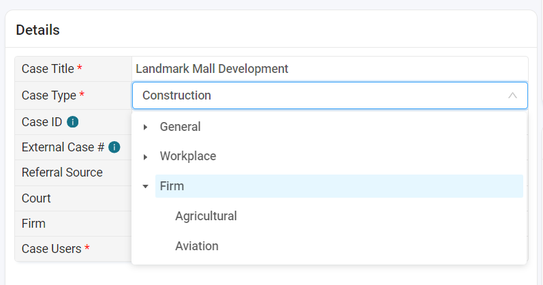This screenshot has height=285, width=543.
Task: Click the External Case # info icon
Action: [114, 147]
